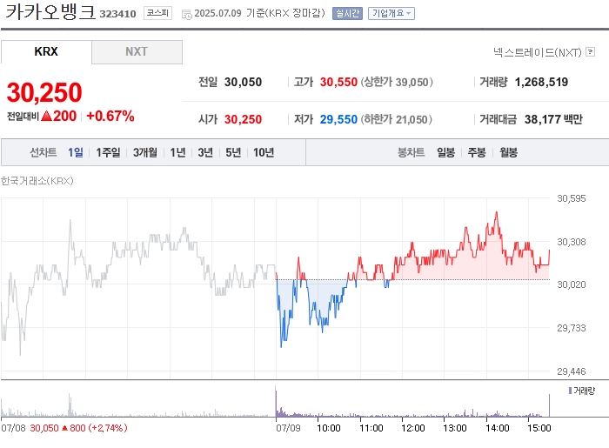Click the 넥스트레이드(NXT) help icon

pyautogui.click(x=591, y=51)
